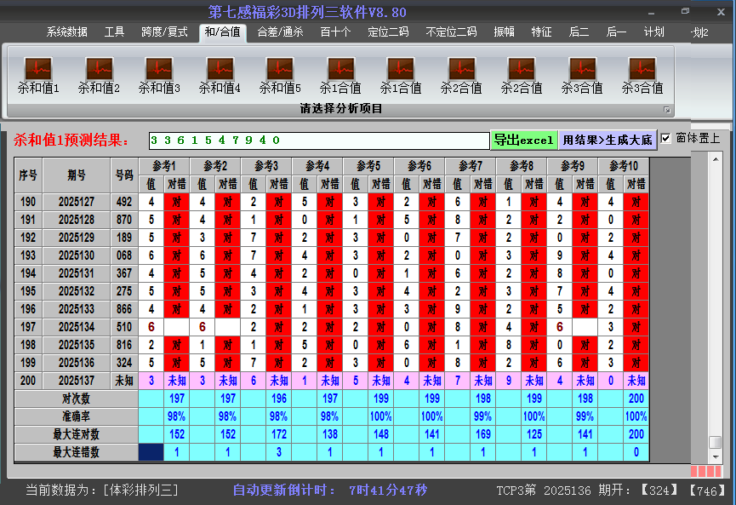Open the 请选择分析项目 group launcher icon
The height and width of the screenshot is (505, 736).
(666, 110)
